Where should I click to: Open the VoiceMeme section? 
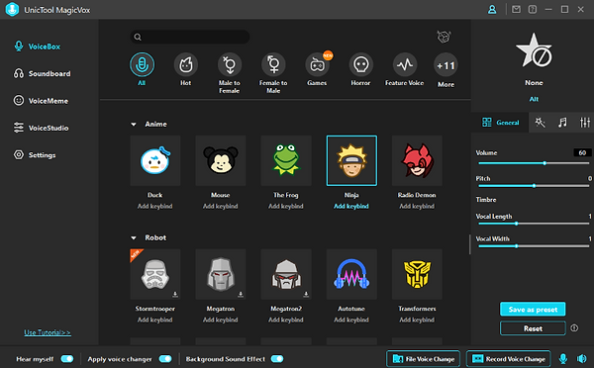tap(41, 101)
